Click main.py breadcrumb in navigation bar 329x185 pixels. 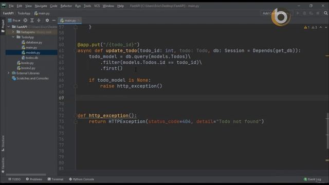coord(42,13)
